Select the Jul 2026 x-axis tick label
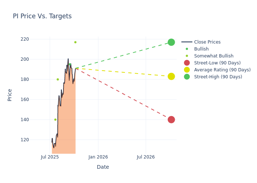The height and width of the screenshot is (183, 257). click(146, 157)
